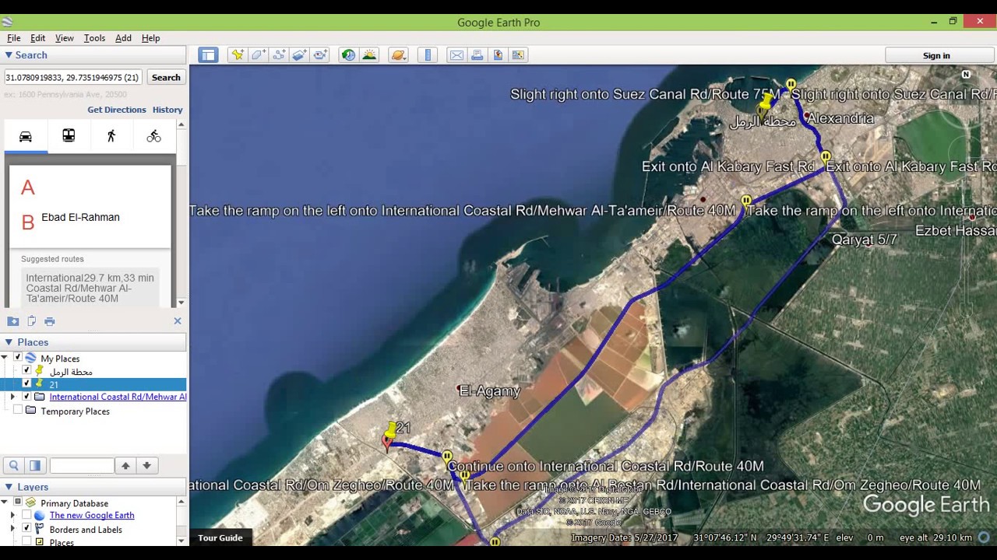Image resolution: width=997 pixels, height=560 pixels.
Task: Enable the Places layer checkbox
Action: 26,541
